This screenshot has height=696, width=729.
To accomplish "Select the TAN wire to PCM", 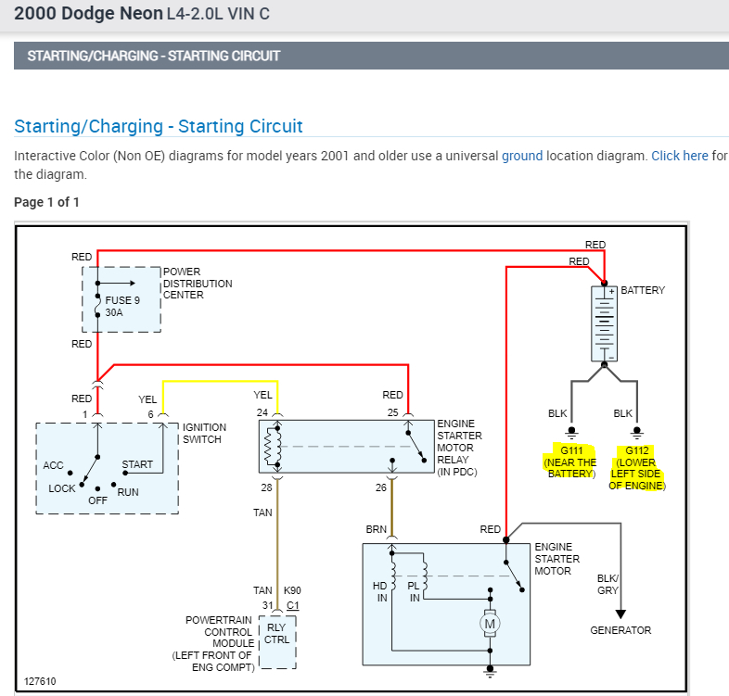I will (277, 543).
